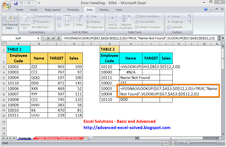The image size is (226, 147).
Task: Expand the formula bar chevron
Action: pos(223,38)
